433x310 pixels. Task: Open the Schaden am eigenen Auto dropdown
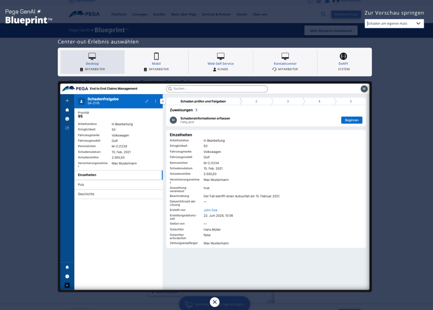(x=394, y=23)
